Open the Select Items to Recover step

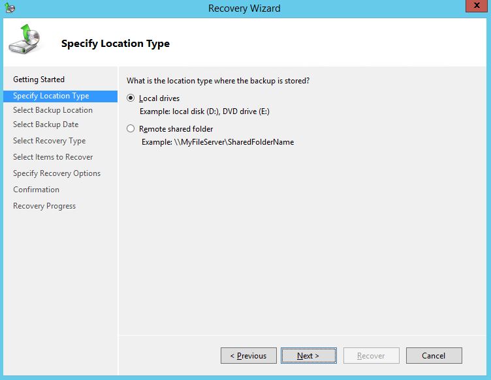point(53,157)
